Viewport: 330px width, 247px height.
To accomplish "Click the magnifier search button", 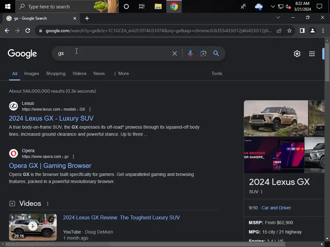I will click(x=216, y=53).
